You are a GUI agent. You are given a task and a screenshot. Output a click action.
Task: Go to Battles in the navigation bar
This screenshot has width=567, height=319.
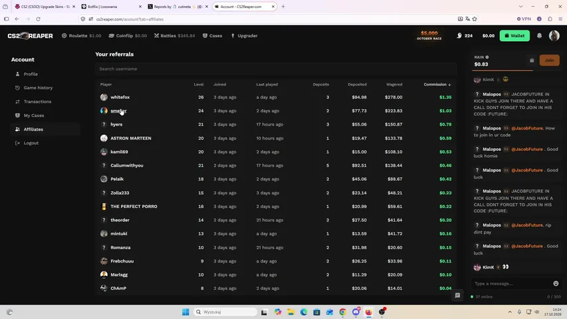[174, 36]
